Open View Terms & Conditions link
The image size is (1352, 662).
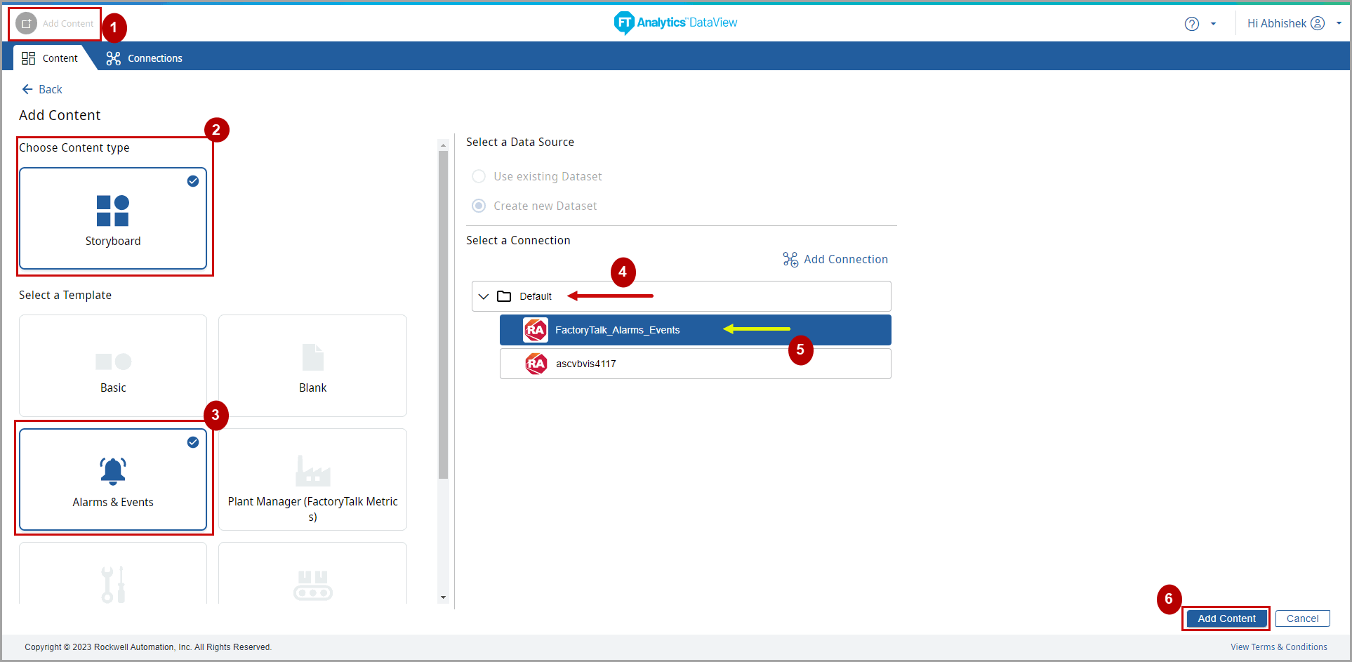coord(1278,647)
